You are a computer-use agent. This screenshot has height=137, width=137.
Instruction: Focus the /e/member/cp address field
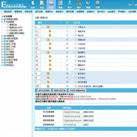click(73, 125)
